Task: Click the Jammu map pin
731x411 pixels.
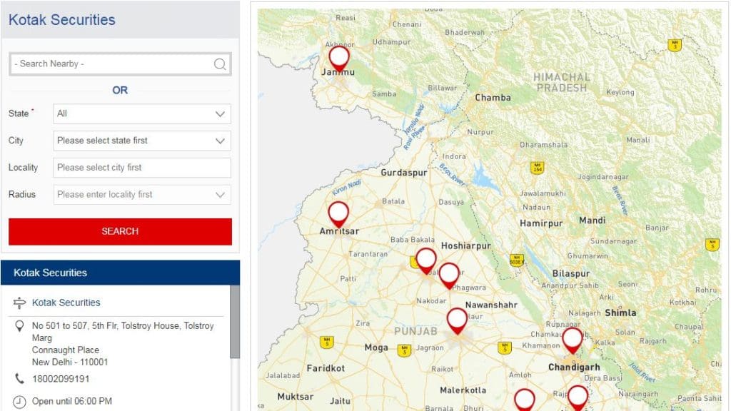Action: (x=339, y=59)
